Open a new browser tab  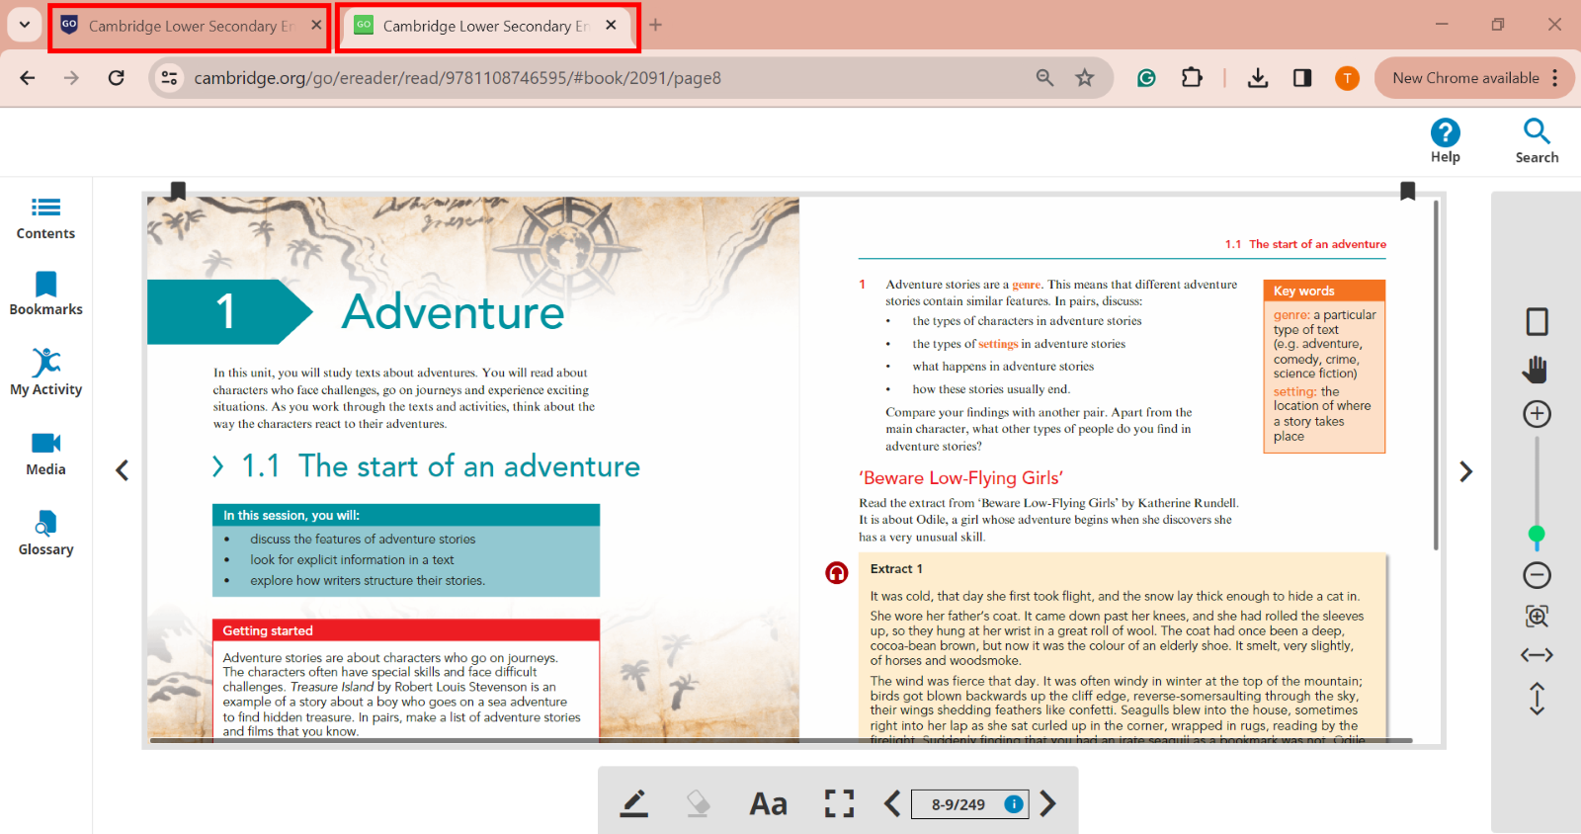tap(655, 25)
